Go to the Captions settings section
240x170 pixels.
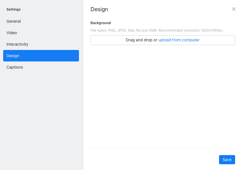[15, 67]
